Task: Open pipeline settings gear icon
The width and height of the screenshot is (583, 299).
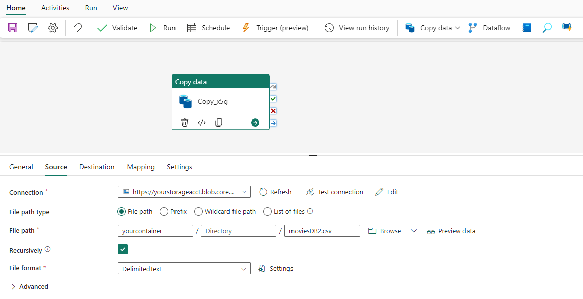Action: point(53,28)
